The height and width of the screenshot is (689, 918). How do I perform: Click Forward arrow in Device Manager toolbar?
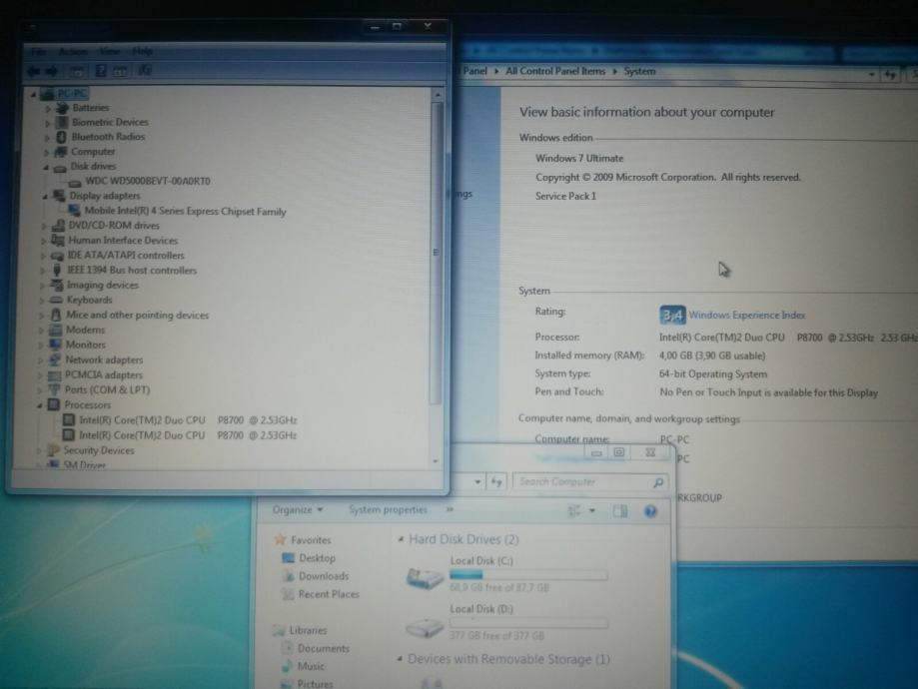click(52, 72)
